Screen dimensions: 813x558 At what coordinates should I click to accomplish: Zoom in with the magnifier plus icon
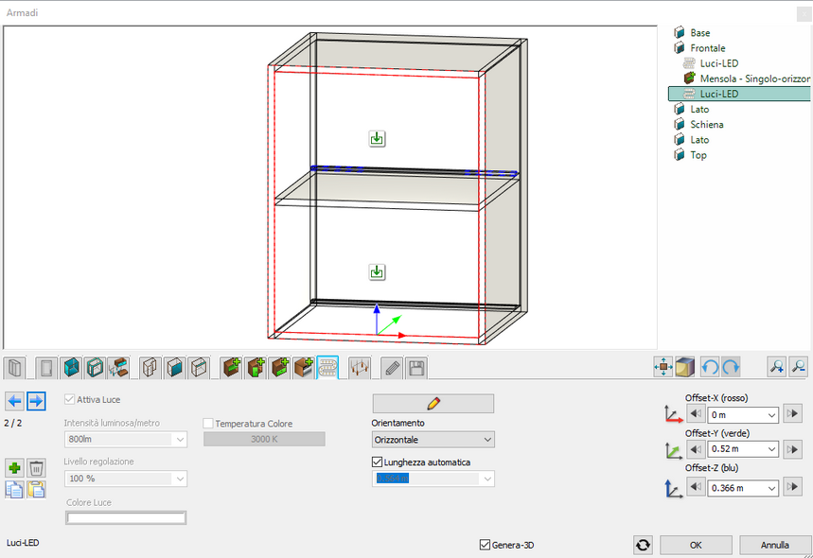(777, 367)
